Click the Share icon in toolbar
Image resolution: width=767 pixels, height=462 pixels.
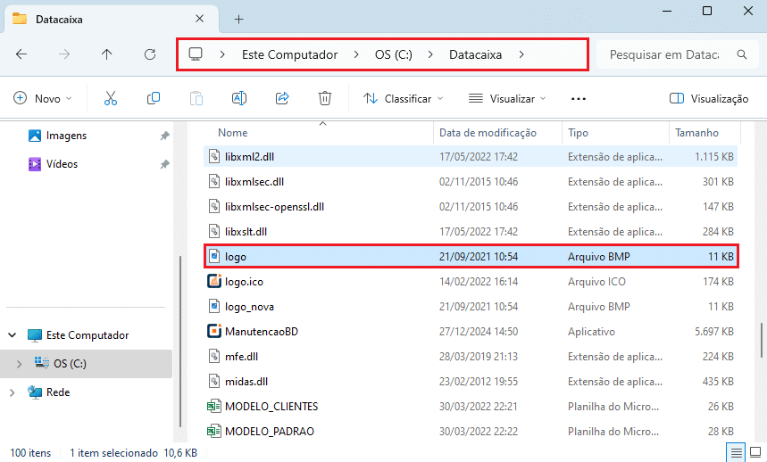(x=282, y=99)
